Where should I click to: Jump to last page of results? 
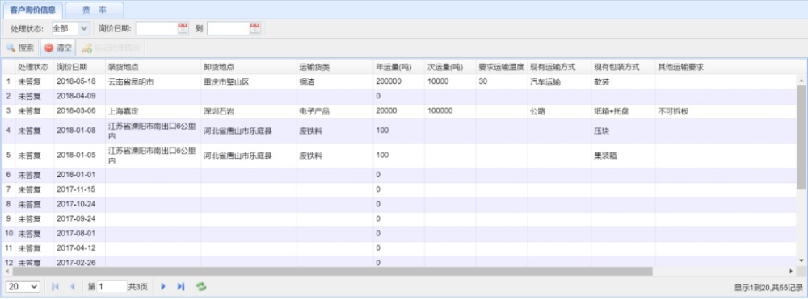[181, 287]
